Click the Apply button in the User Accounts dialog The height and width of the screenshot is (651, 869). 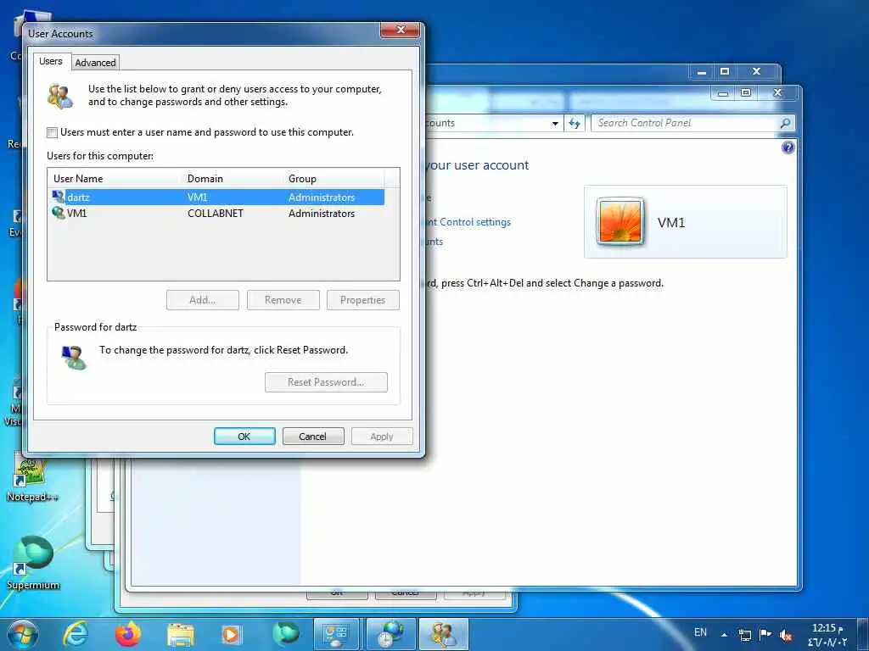click(x=382, y=437)
